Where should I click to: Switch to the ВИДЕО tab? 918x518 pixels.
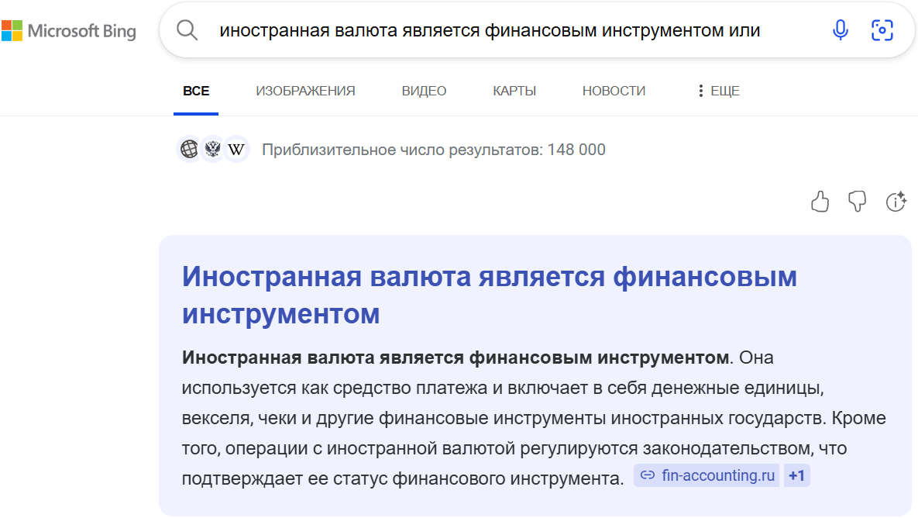423,90
